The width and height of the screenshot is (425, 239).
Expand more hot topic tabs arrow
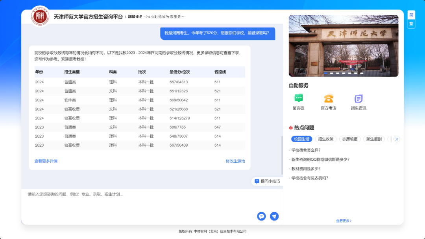396,139
